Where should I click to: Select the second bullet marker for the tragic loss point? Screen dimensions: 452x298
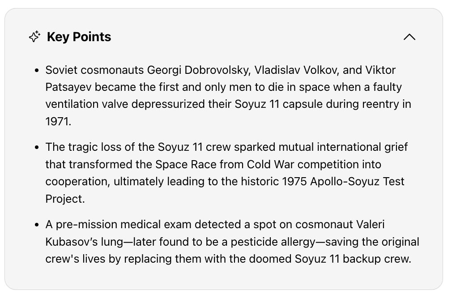[37, 147]
